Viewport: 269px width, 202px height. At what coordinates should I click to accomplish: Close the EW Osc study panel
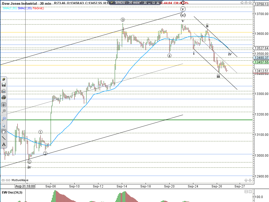250,191
